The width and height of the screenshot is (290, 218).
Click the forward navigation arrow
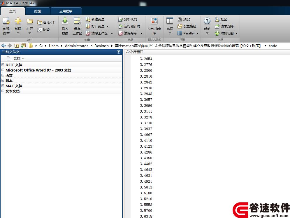tap(10, 46)
